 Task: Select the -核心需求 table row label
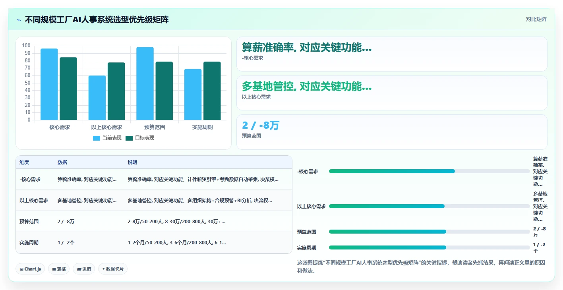30,180
